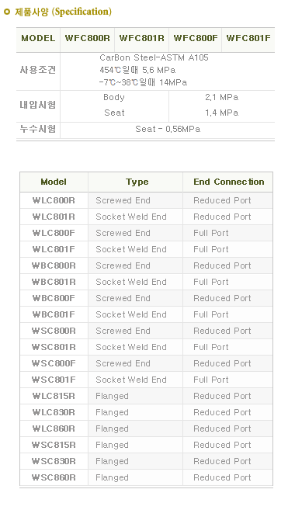
Task: Click the Seat - 0.56MPa cell
Action: coord(168,129)
